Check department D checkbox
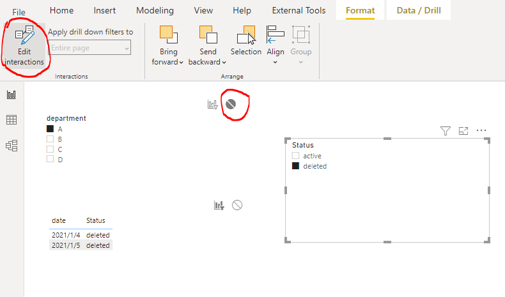 tap(50, 159)
